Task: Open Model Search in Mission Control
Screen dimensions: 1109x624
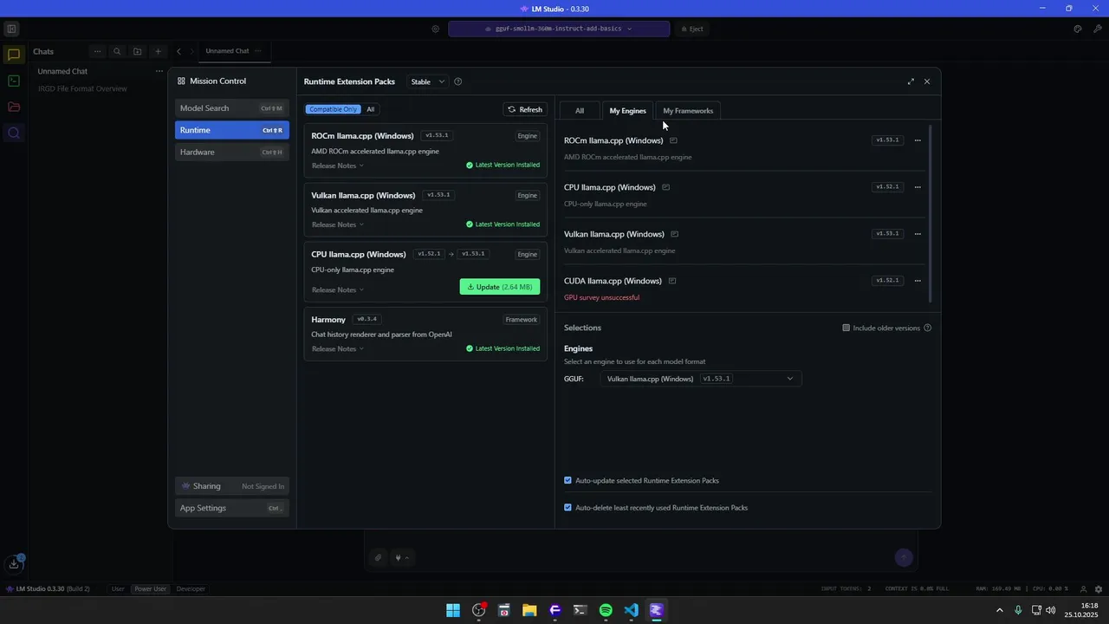Action: pos(231,108)
